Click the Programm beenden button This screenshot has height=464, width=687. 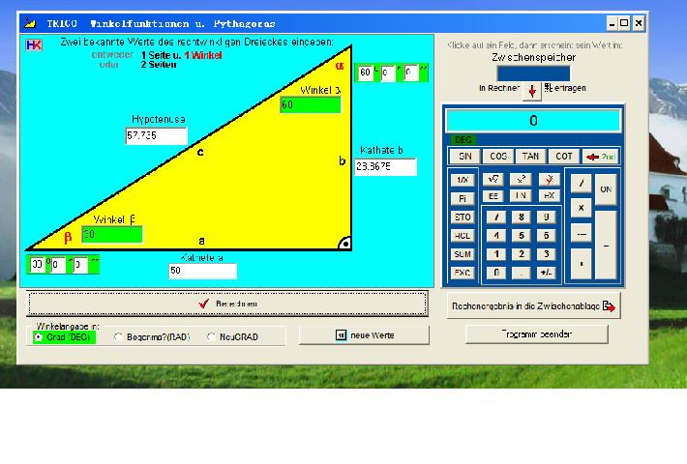537,334
